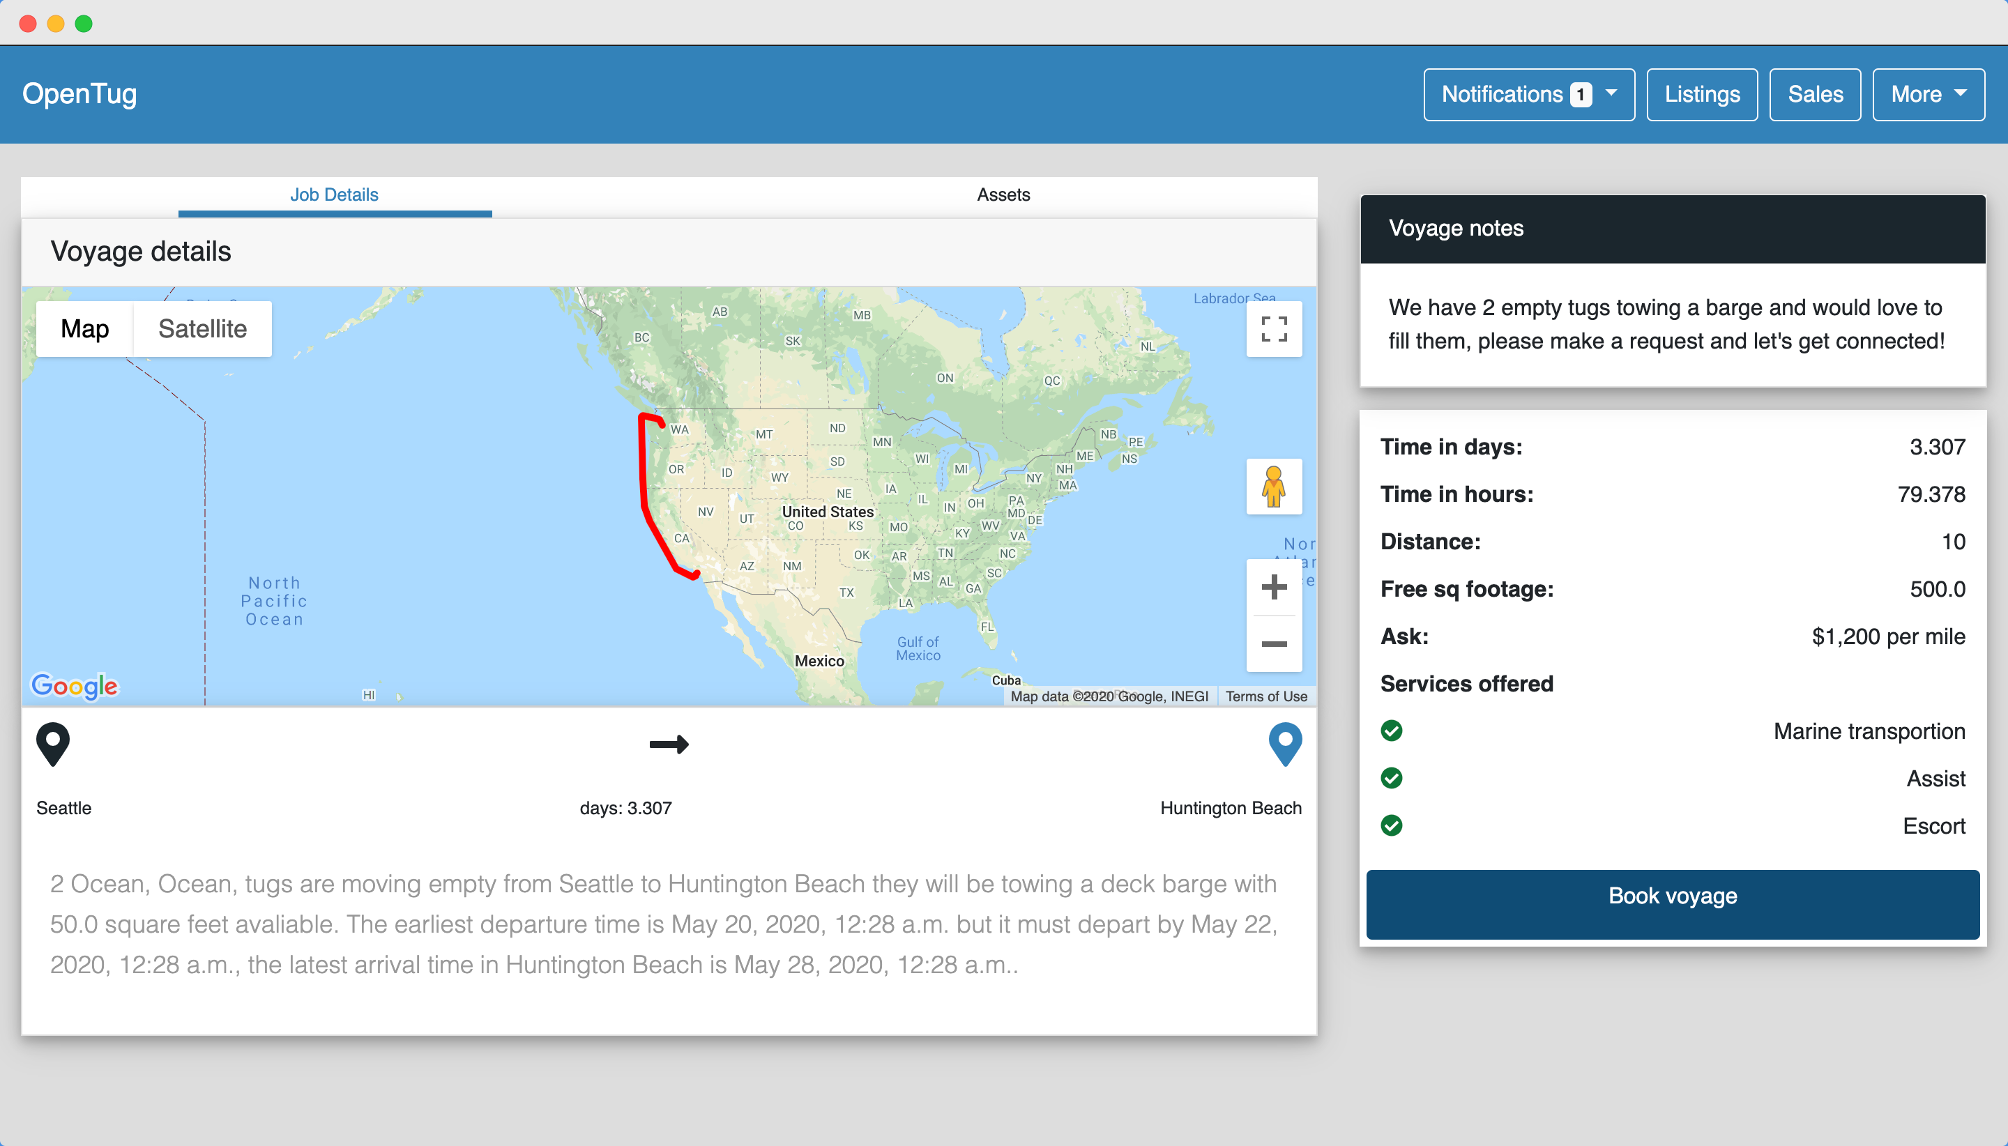Click the macOS green maximize window button
Image resolution: width=2008 pixels, height=1146 pixels.
tap(84, 24)
